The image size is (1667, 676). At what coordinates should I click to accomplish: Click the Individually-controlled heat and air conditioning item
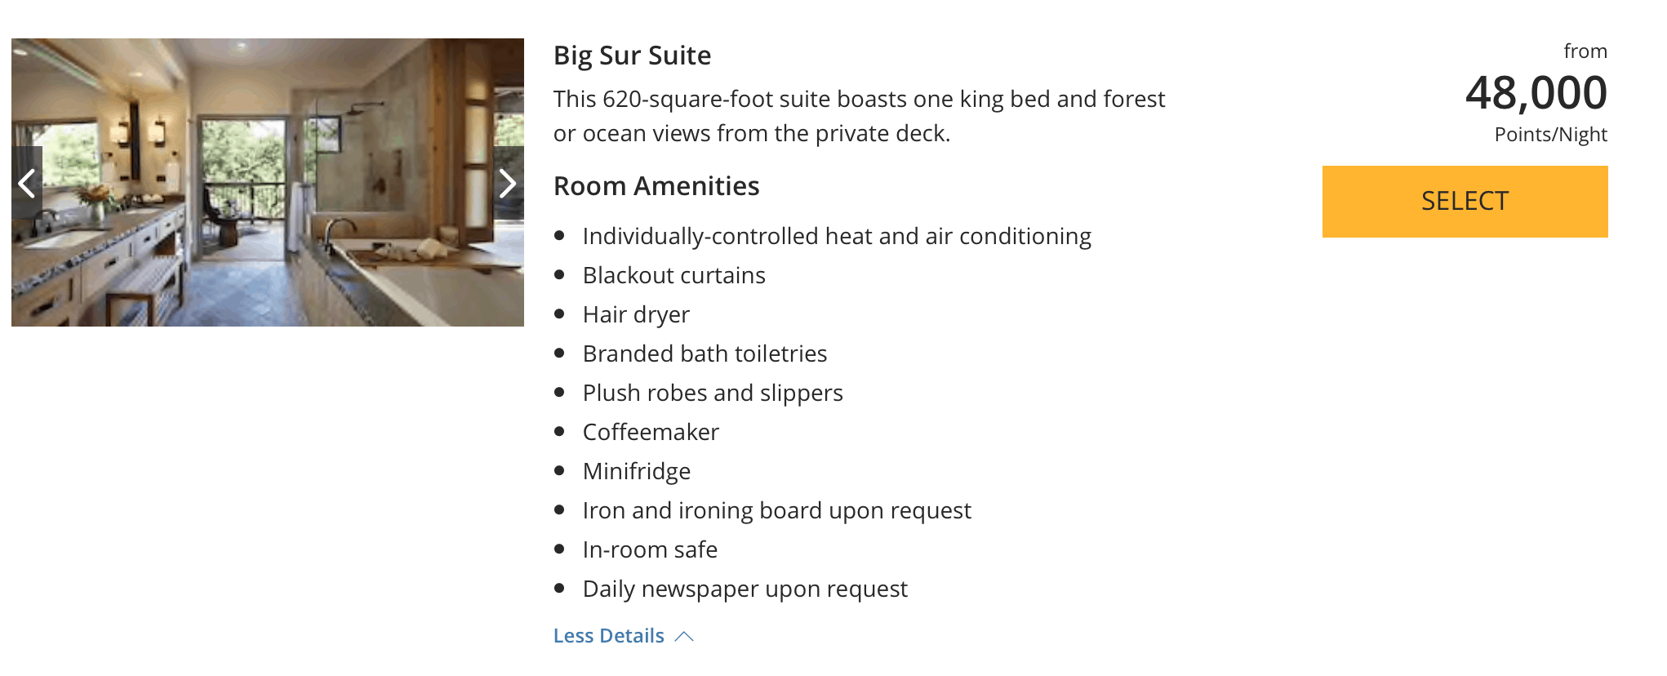pos(837,236)
